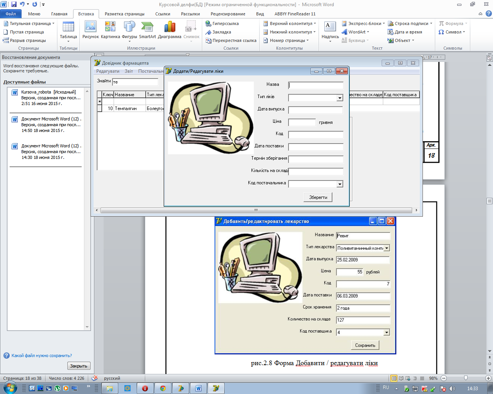Click the Гиперссылка icon
Viewport: 493px width, 394px height.
click(x=208, y=23)
